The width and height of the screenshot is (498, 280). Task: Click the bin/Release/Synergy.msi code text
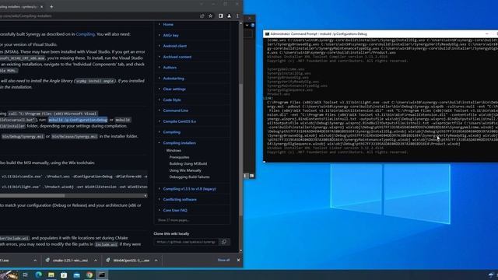tap(75, 137)
